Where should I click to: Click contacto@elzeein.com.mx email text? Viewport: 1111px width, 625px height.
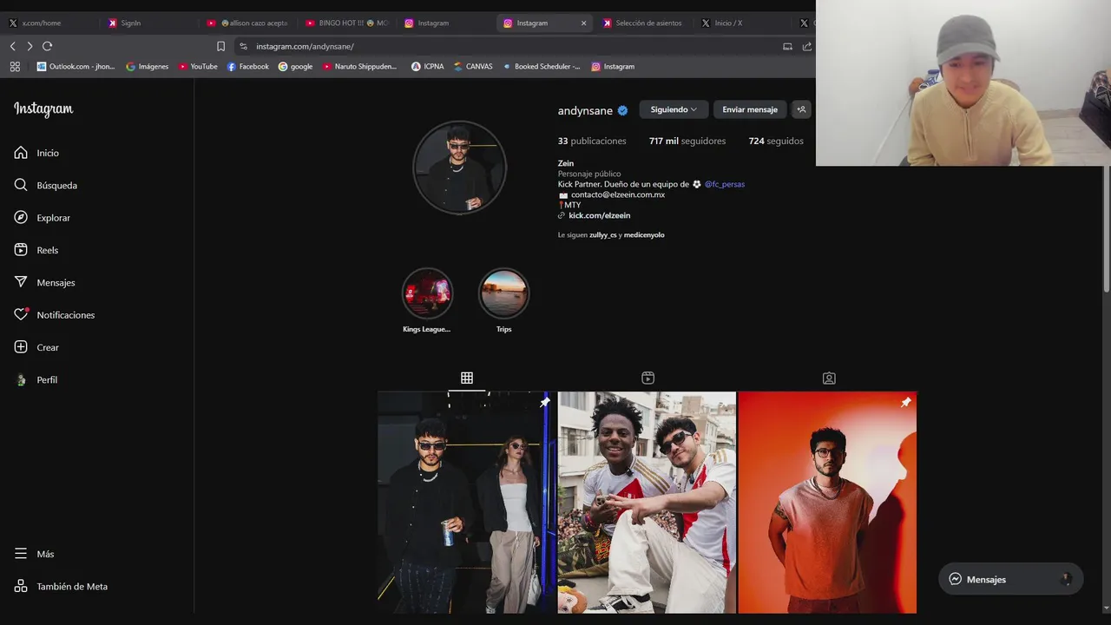(x=618, y=194)
